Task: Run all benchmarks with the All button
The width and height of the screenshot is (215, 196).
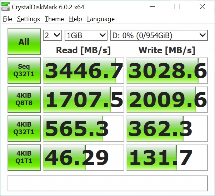Action: [x=24, y=41]
